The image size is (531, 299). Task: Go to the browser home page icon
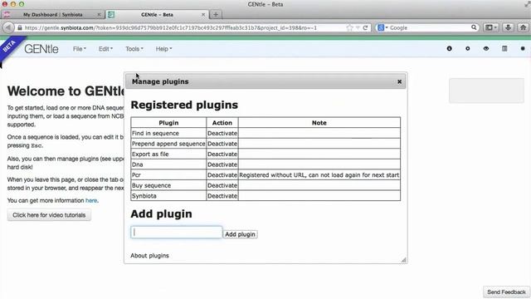point(524,27)
